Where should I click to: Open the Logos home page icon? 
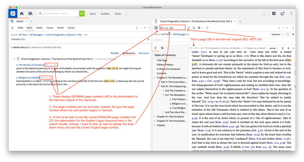click(22, 14)
